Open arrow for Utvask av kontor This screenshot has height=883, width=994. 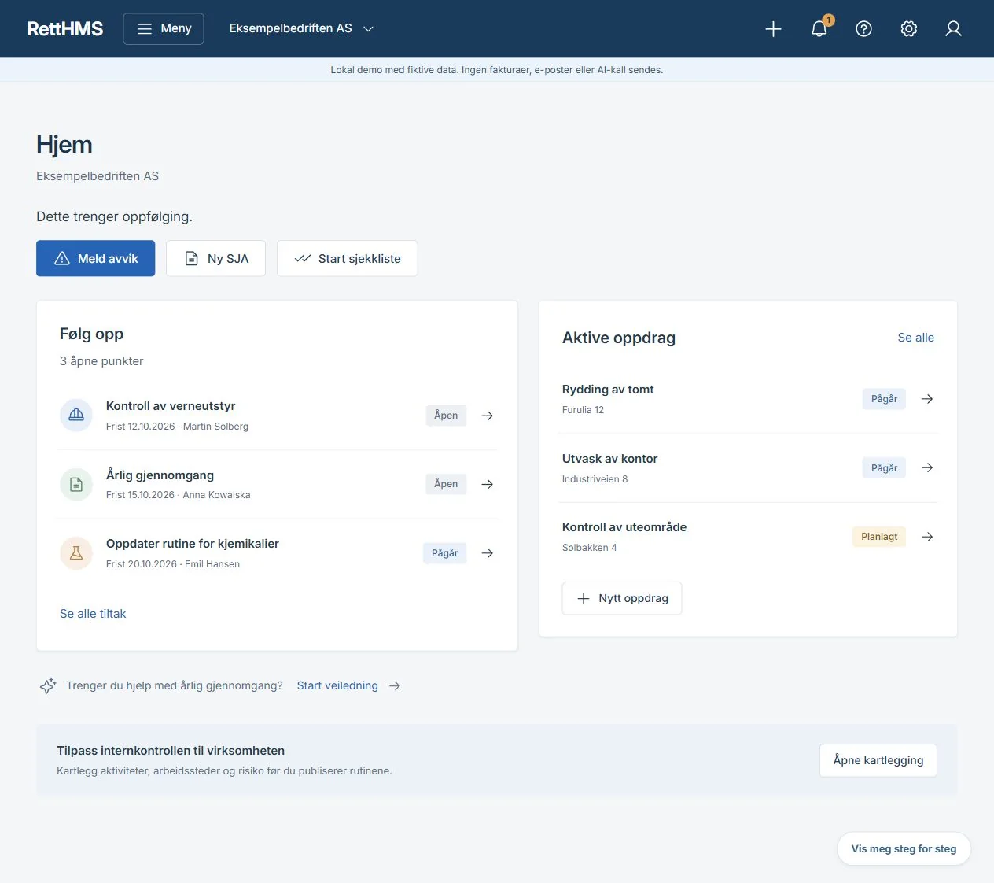coord(927,467)
